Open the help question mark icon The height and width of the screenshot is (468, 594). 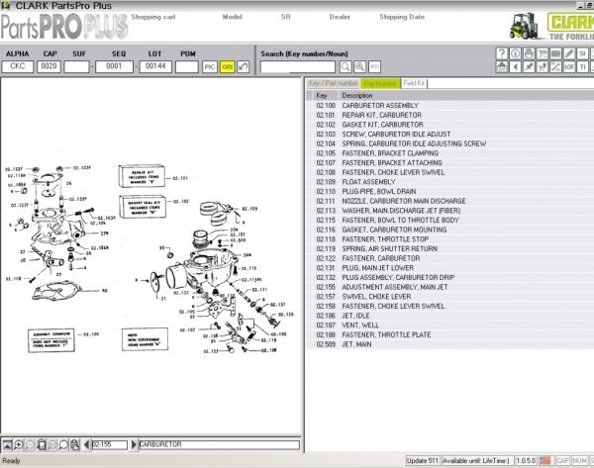pyautogui.click(x=501, y=53)
